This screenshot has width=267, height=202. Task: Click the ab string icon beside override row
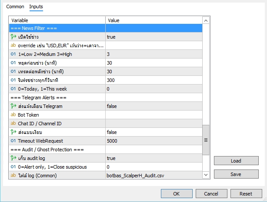point(13,46)
